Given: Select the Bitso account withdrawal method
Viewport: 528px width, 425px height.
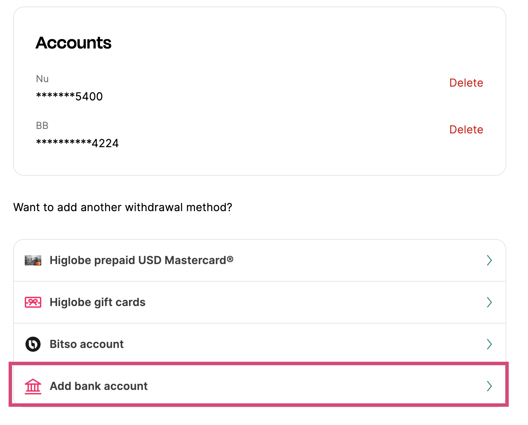Looking at the screenshot, I should 86,344.
